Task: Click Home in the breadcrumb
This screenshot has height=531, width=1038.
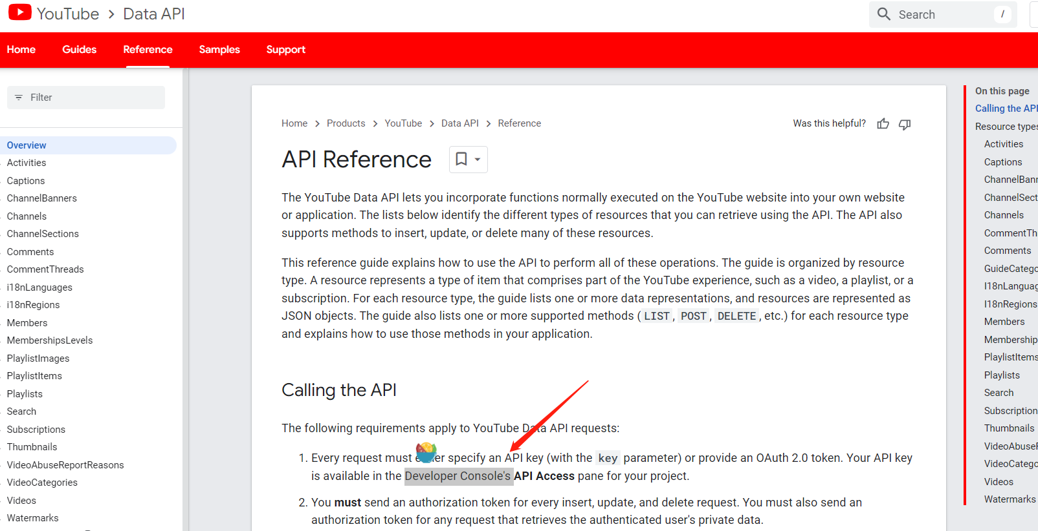Action: 294,123
